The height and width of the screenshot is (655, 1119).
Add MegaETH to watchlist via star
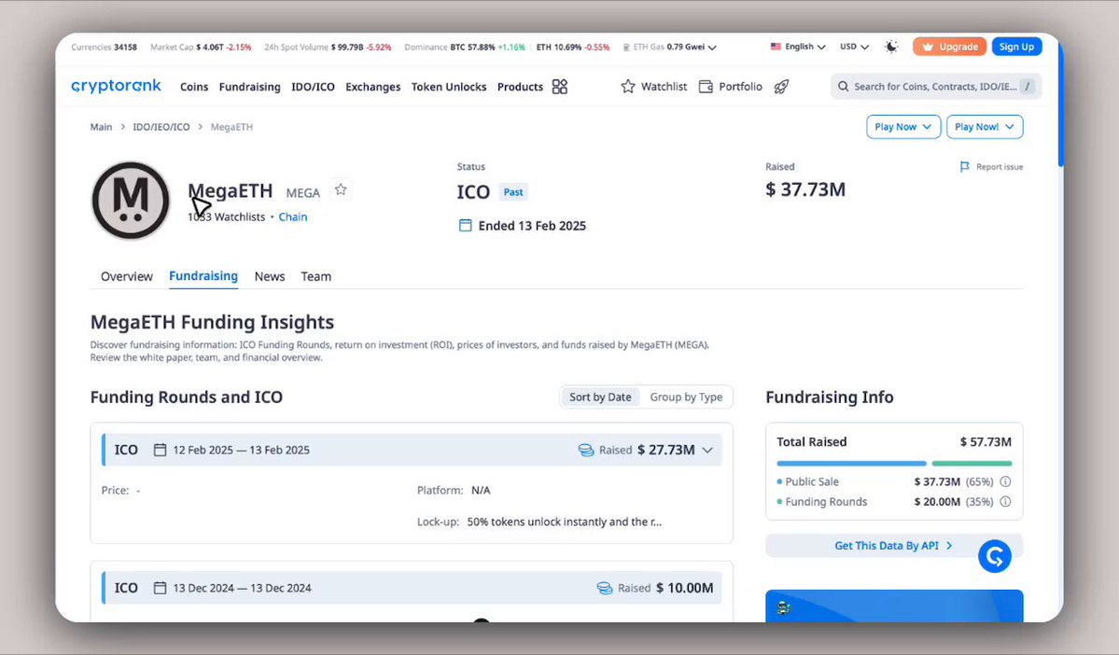pyautogui.click(x=342, y=189)
